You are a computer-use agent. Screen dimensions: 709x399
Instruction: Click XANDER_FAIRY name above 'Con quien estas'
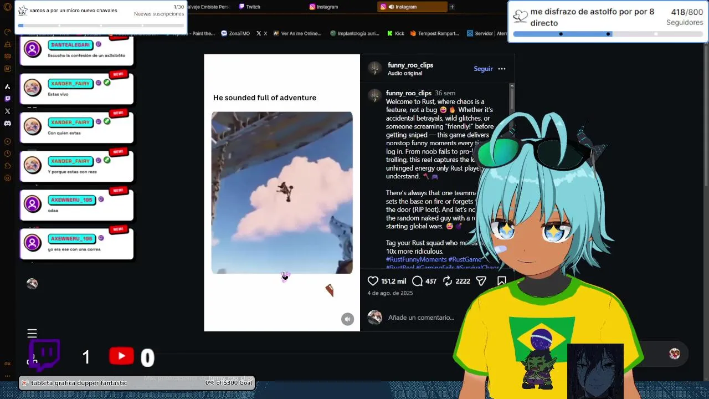pyautogui.click(x=70, y=122)
